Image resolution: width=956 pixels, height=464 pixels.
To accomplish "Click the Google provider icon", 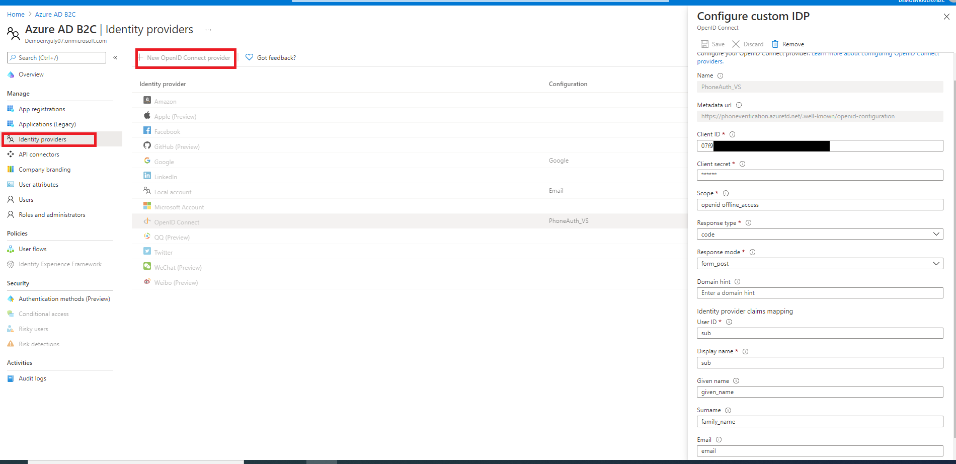I will click(x=147, y=161).
